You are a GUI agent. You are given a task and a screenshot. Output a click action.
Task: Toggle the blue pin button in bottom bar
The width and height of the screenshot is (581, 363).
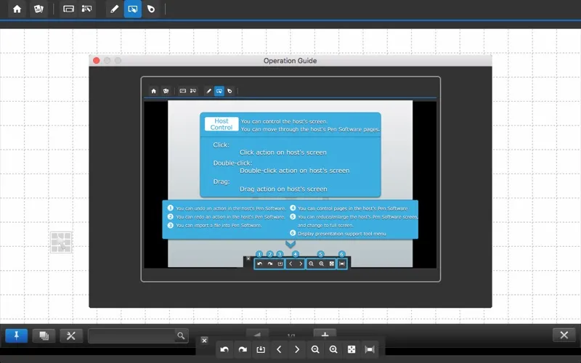(x=16, y=335)
